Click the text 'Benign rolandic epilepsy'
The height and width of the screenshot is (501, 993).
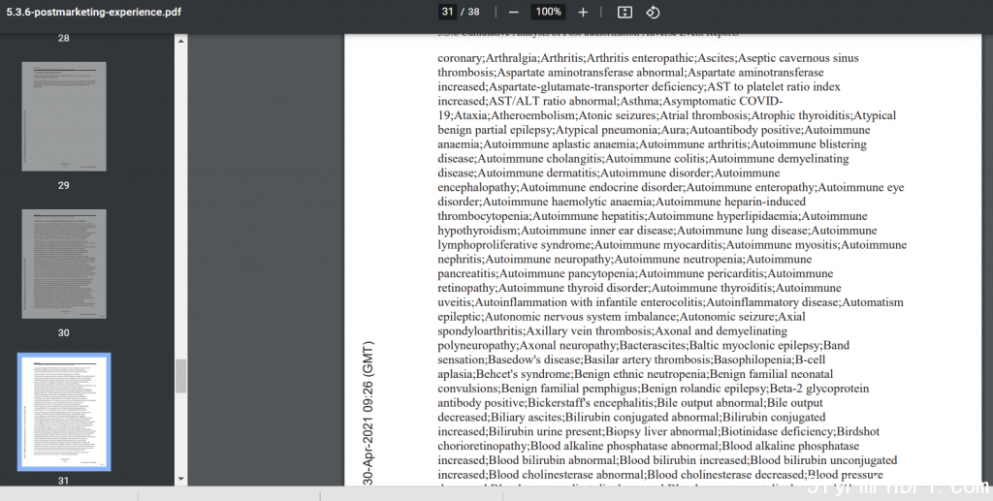[703, 389]
